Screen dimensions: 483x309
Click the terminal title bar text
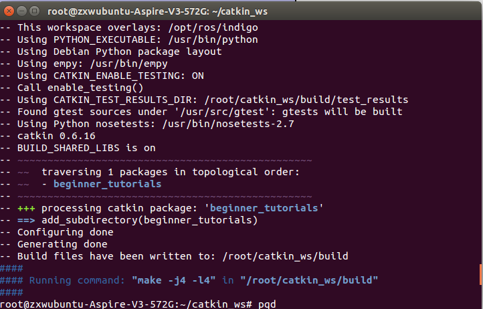tap(157, 12)
